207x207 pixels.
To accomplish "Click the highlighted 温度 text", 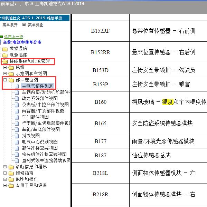I will tap(168, 102).
